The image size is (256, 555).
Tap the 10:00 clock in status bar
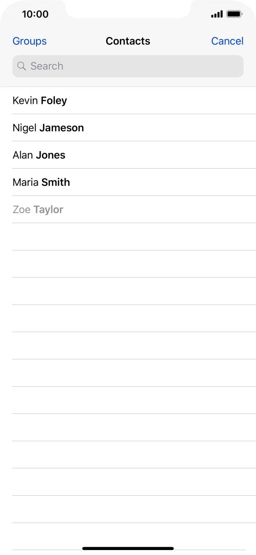click(35, 14)
